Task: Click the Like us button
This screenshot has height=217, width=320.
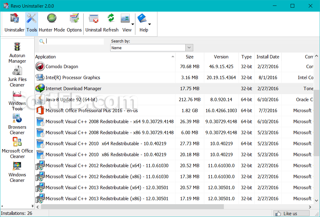Action: tap(292, 213)
